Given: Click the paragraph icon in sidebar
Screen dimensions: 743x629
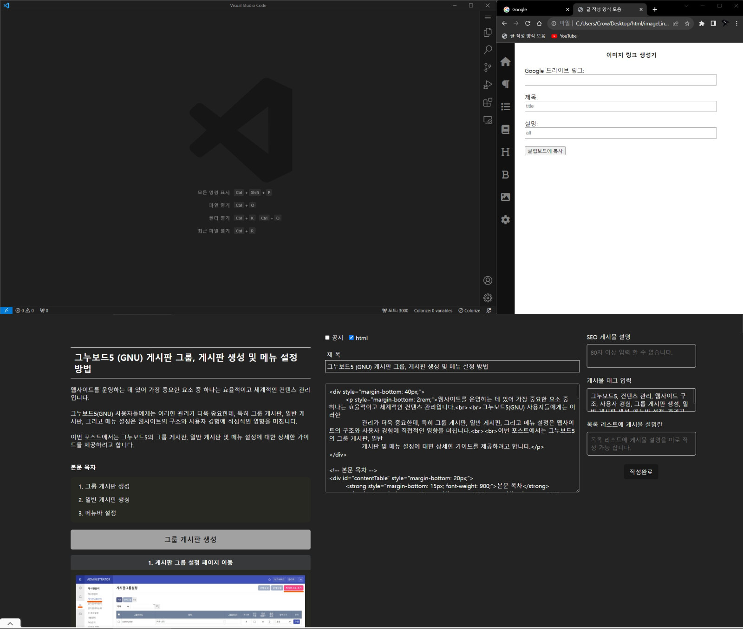Looking at the screenshot, I should pos(505,84).
